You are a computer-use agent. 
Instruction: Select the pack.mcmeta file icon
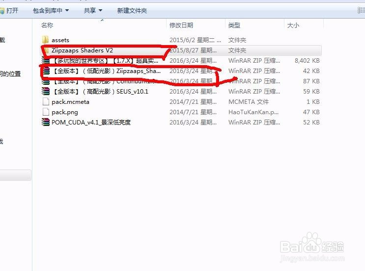tap(46, 102)
